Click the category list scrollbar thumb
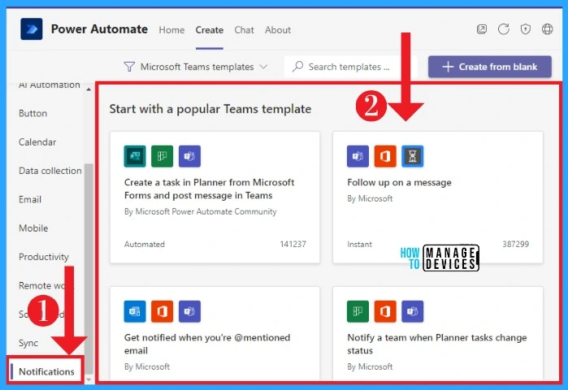The image size is (568, 390). (x=89, y=268)
